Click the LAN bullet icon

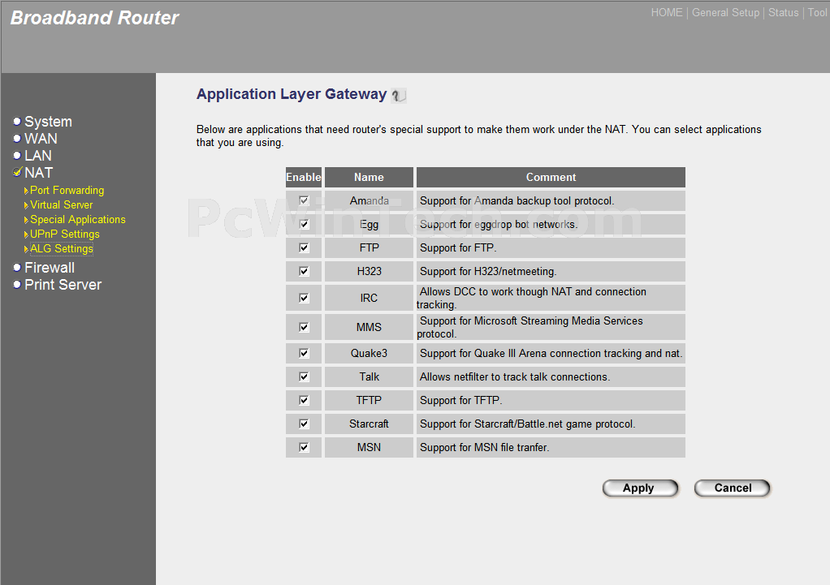tap(17, 156)
